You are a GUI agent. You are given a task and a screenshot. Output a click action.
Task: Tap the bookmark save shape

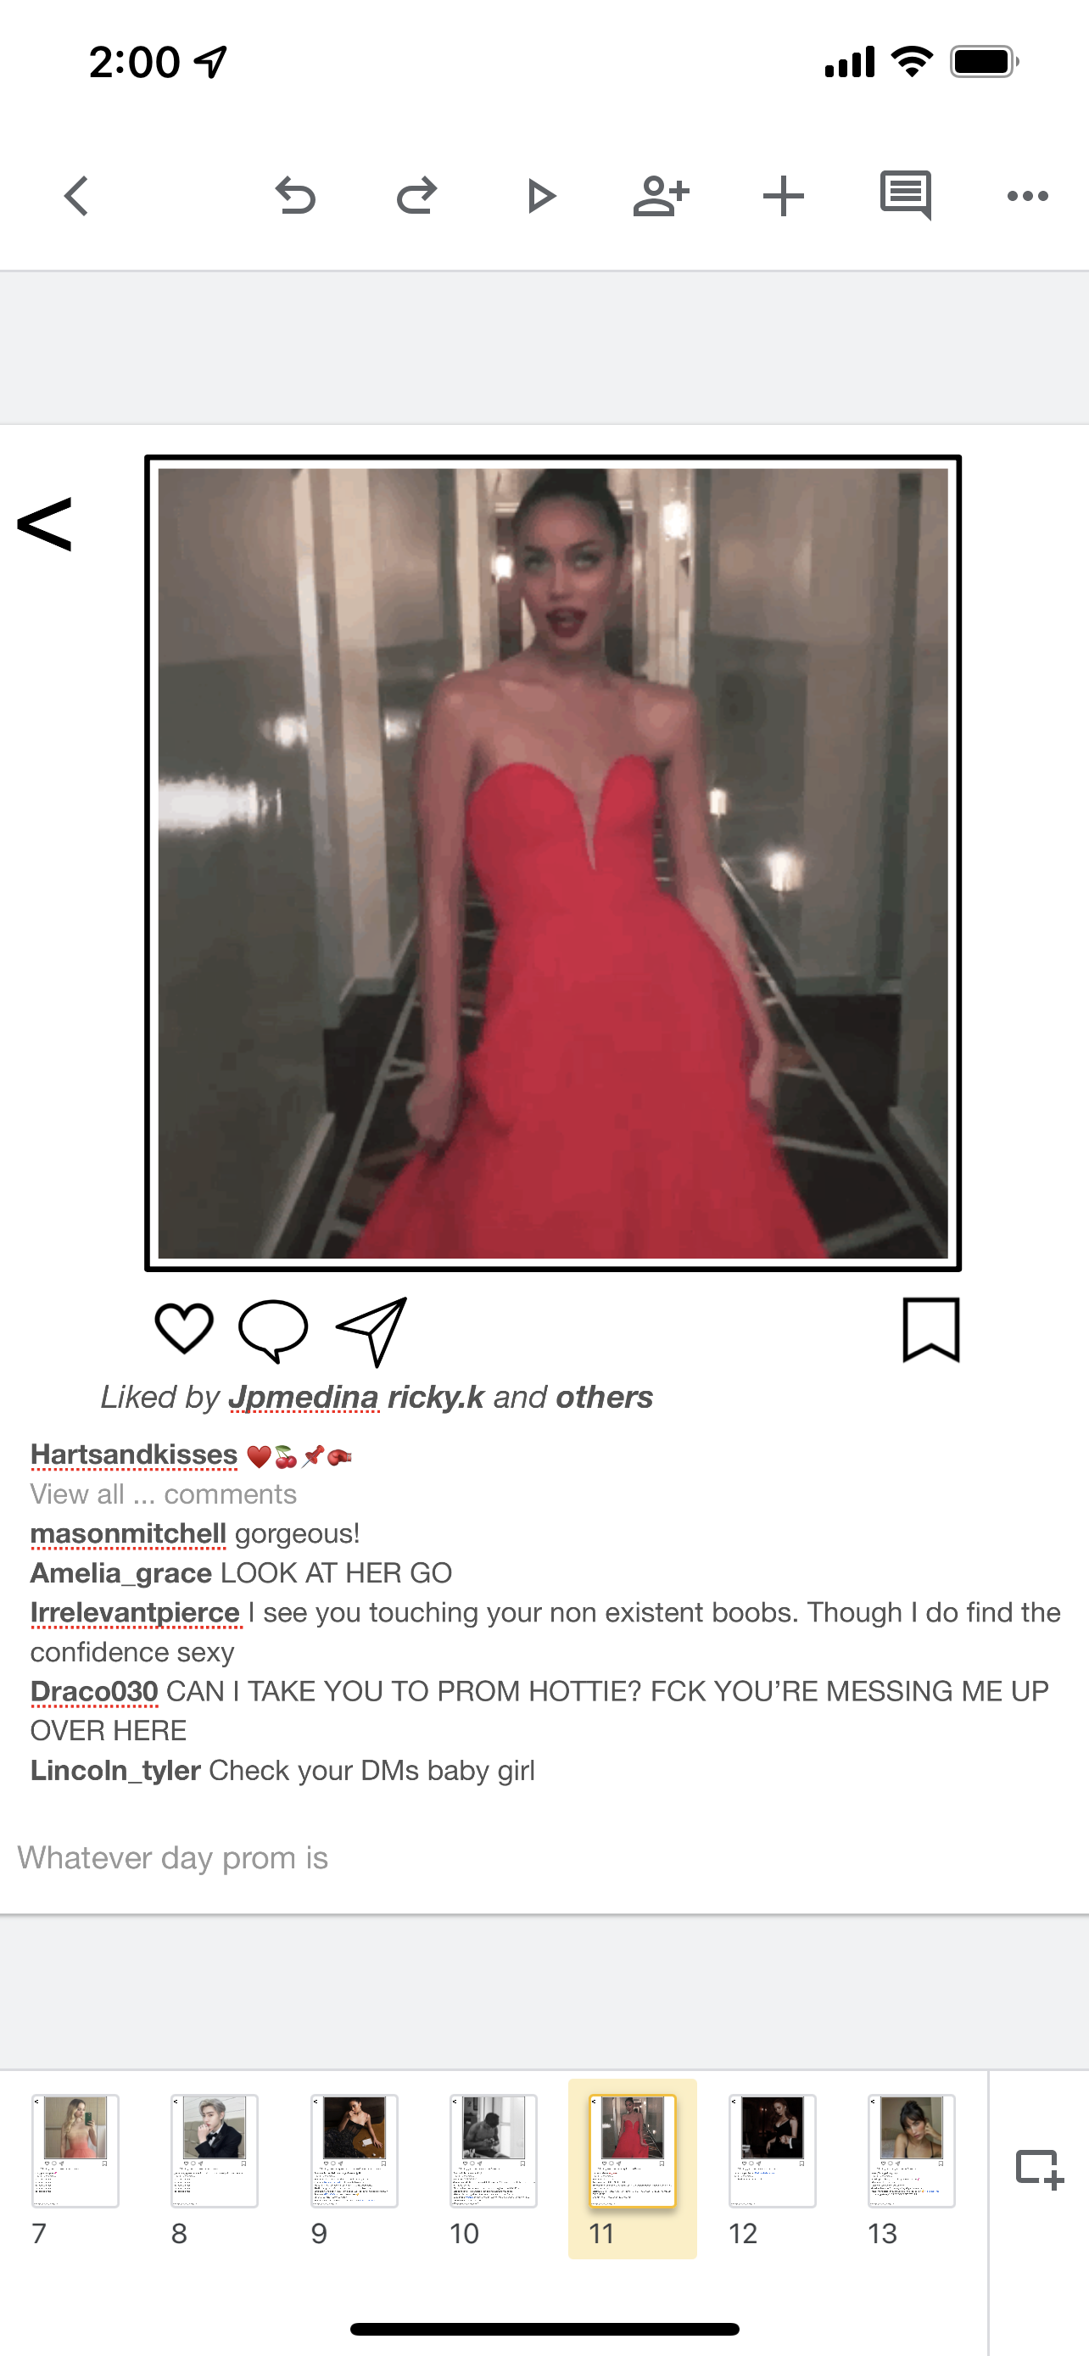coord(930,1329)
